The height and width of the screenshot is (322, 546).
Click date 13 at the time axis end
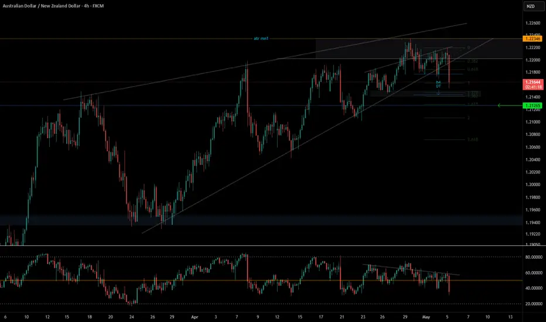click(x=510, y=317)
